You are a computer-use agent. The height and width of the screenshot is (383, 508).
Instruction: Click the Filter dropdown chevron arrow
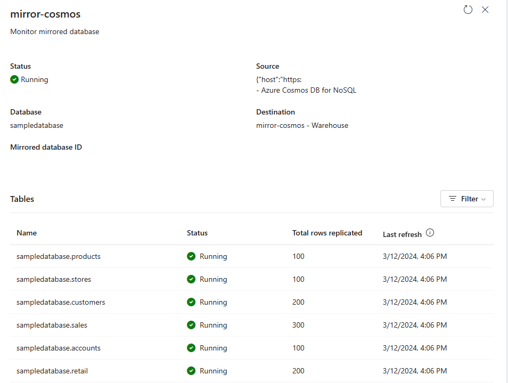coord(484,199)
